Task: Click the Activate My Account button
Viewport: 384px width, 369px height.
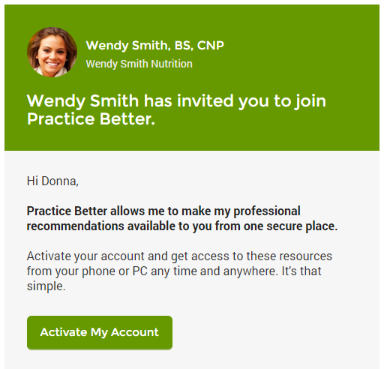Action: (x=100, y=332)
